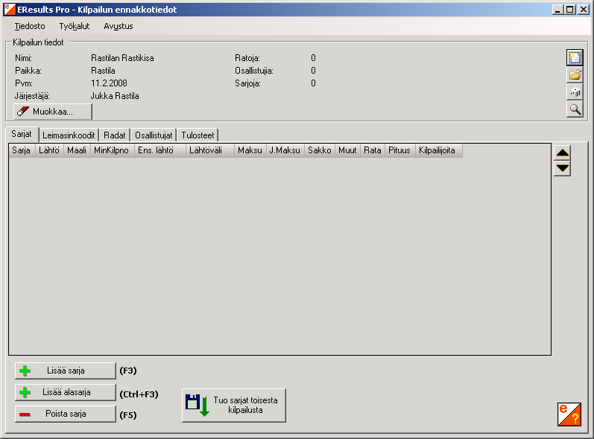Click the Pituus column header
The width and height of the screenshot is (594, 439).
400,150
